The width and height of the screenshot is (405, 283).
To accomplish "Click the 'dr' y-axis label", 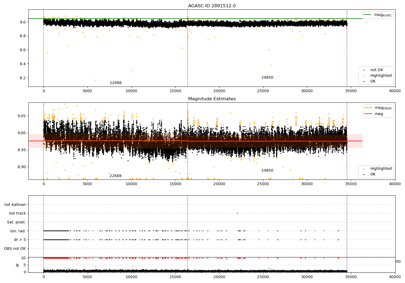I will pyautogui.click(x=18, y=265).
